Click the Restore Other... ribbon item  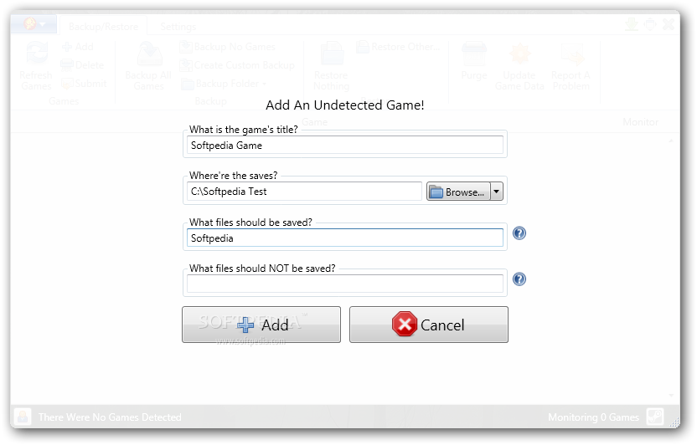pyautogui.click(x=398, y=47)
